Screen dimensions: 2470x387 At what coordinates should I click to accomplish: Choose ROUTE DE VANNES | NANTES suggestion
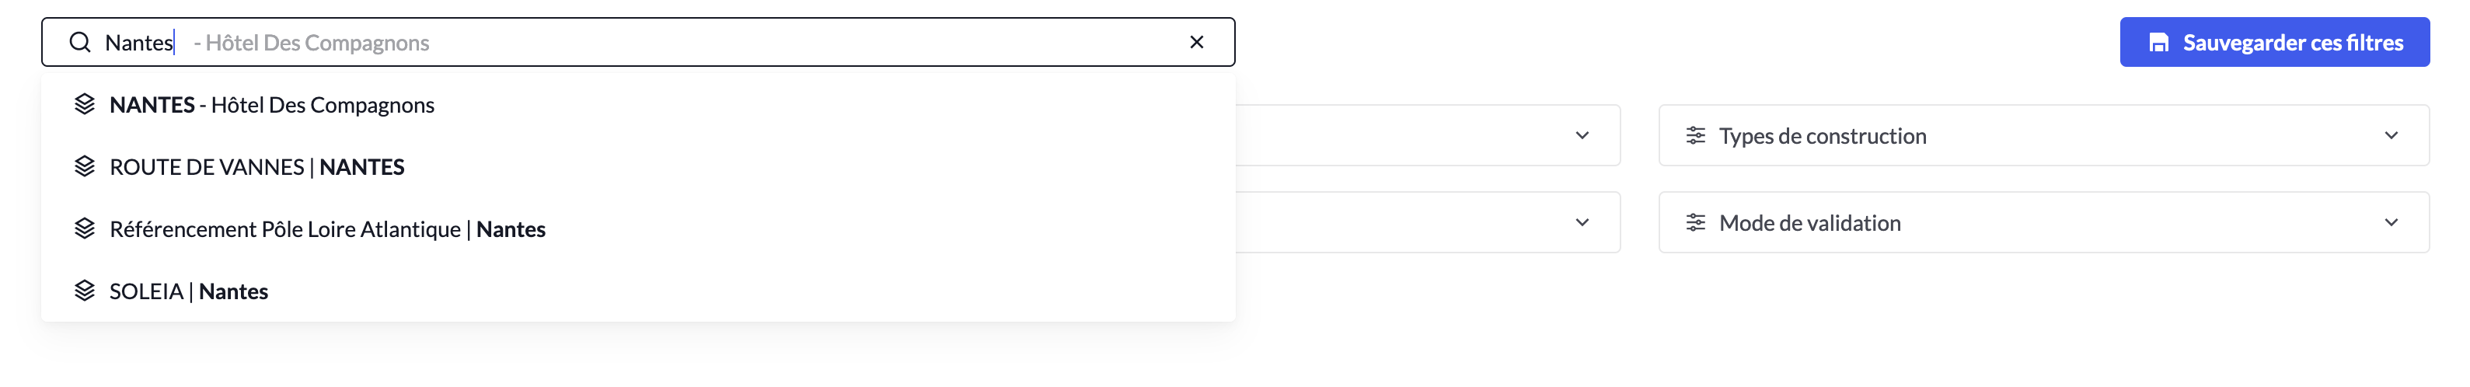pyautogui.click(x=257, y=166)
